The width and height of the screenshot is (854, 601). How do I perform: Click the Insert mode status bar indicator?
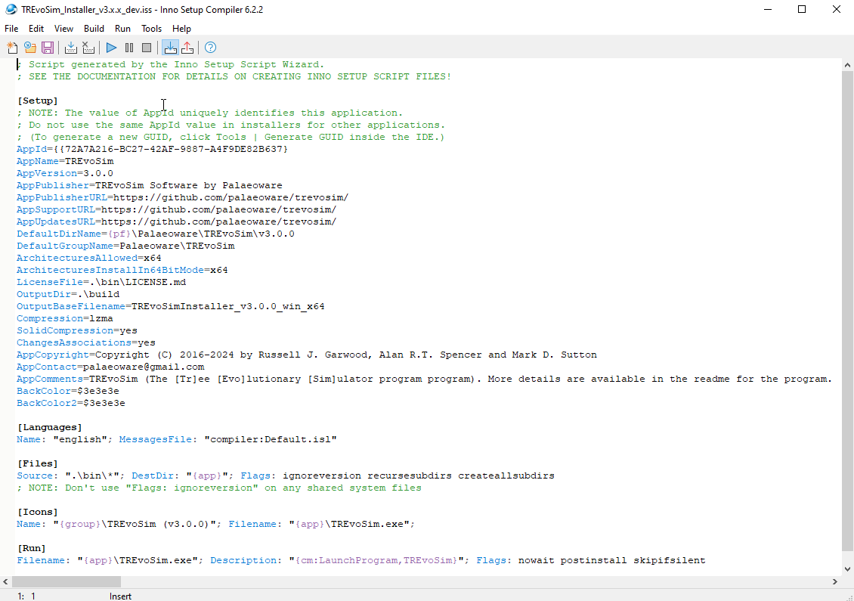(120, 596)
